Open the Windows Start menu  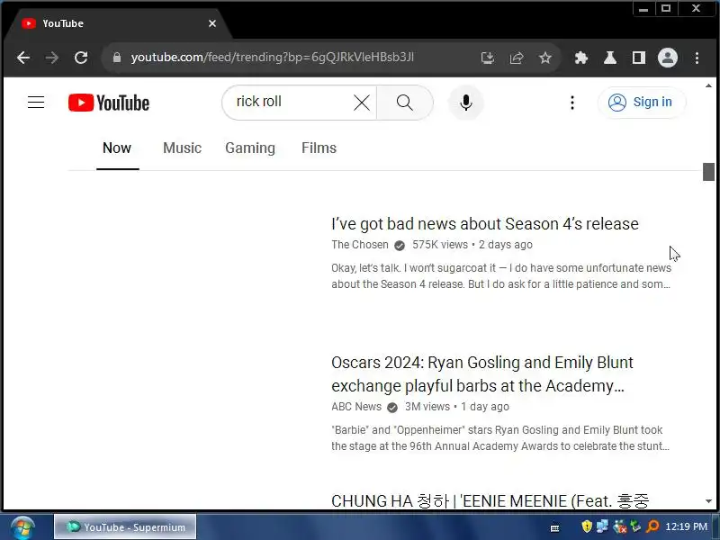pos(23,527)
